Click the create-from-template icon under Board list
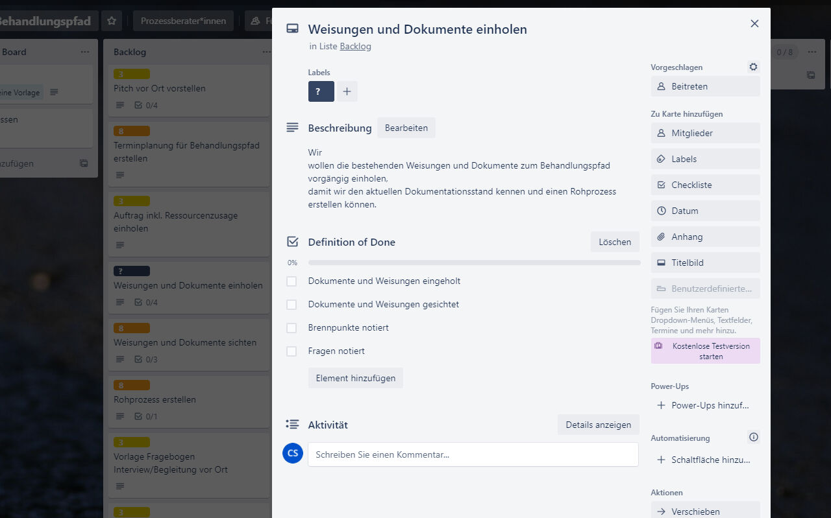This screenshot has width=831, height=518. (84, 163)
